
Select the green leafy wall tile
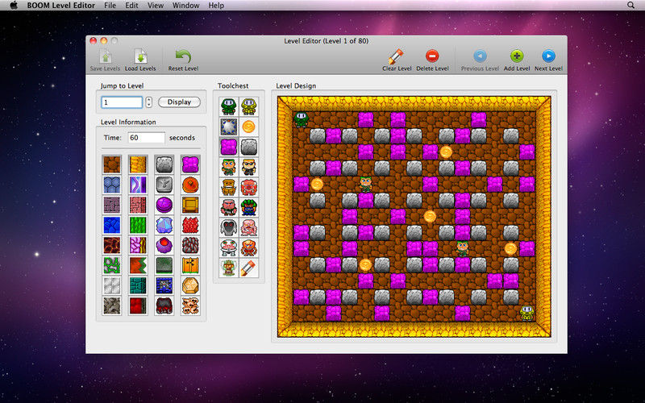[138, 225]
